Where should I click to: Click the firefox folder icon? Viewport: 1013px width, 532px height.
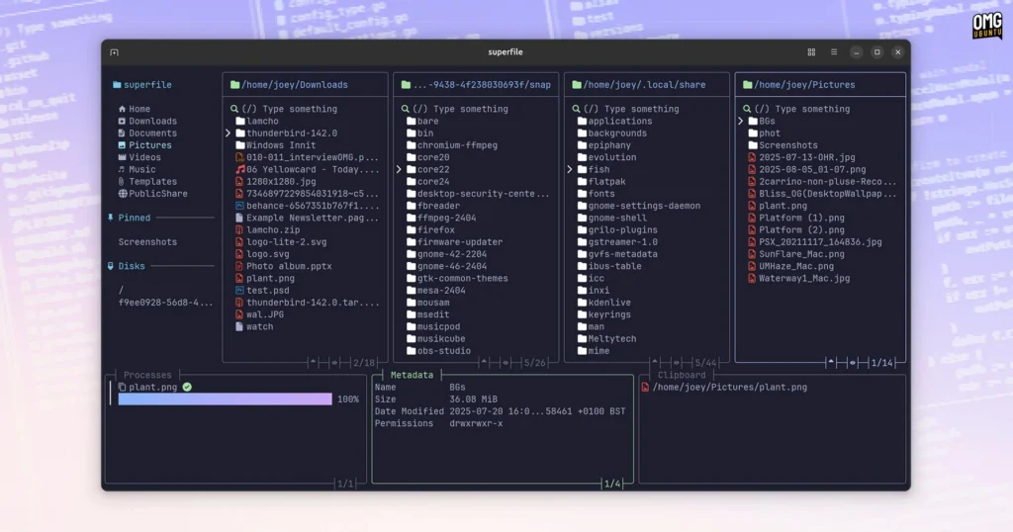tap(411, 229)
